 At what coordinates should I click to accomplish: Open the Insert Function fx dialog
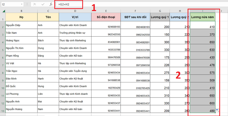[x=51, y=4]
